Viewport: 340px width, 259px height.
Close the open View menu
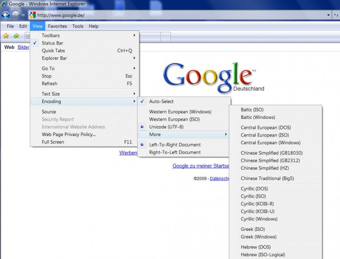point(38,26)
